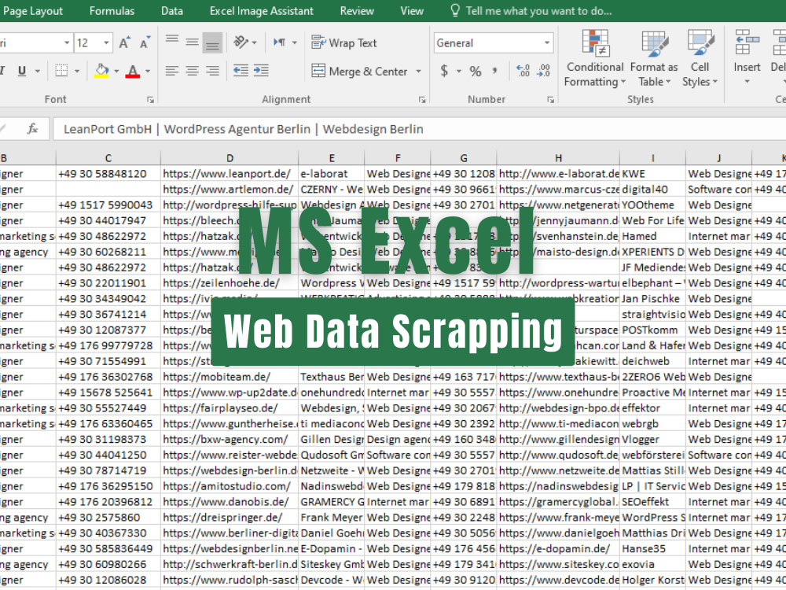Apply Percent Style formatting
This screenshot has width=786, height=590.
[475, 71]
